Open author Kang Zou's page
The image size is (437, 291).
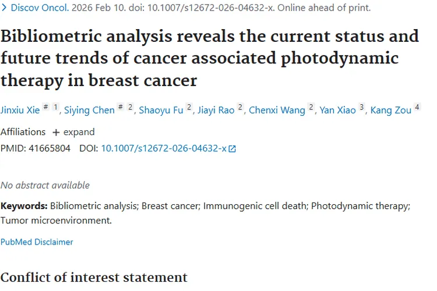(391, 110)
